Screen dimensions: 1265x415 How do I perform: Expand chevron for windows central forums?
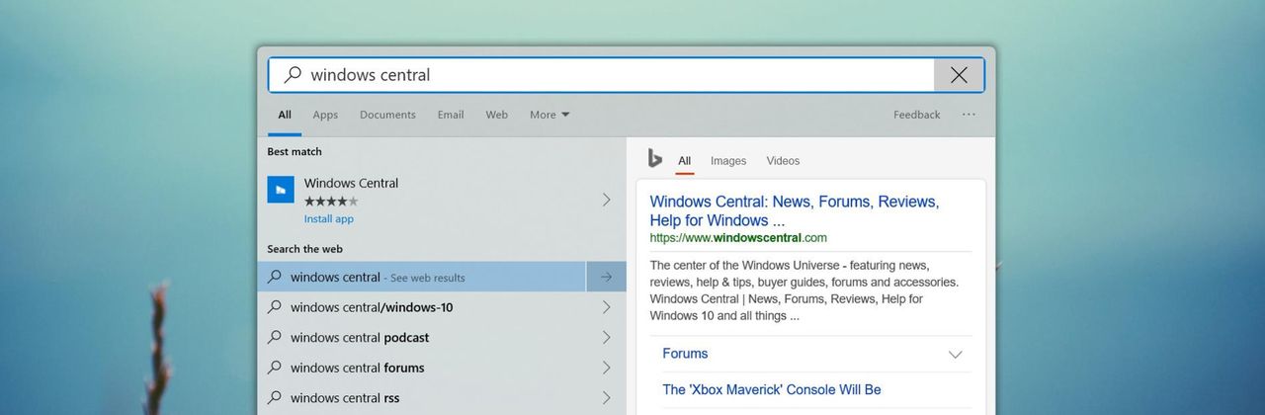(x=606, y=368)
